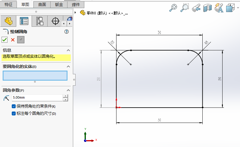Decrease fillet radius with down arrow
240x147 pixels.
(66, 100)
